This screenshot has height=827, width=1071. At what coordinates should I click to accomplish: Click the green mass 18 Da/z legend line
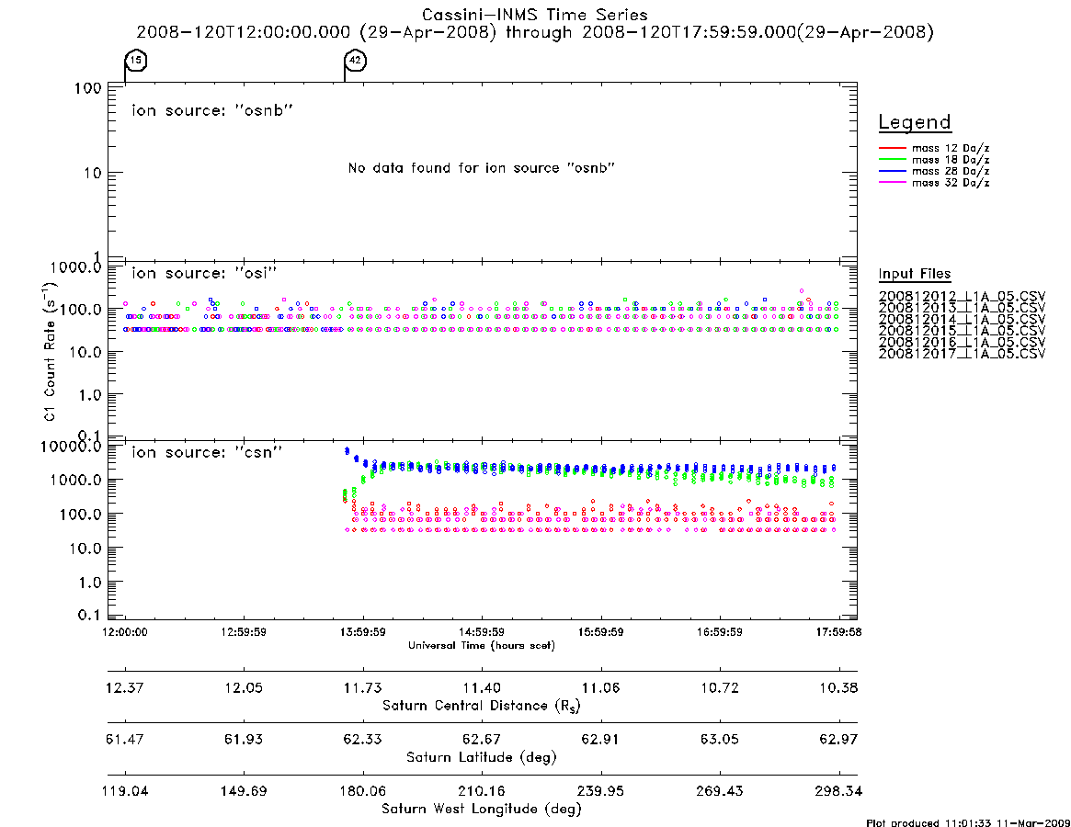[892, 160]
